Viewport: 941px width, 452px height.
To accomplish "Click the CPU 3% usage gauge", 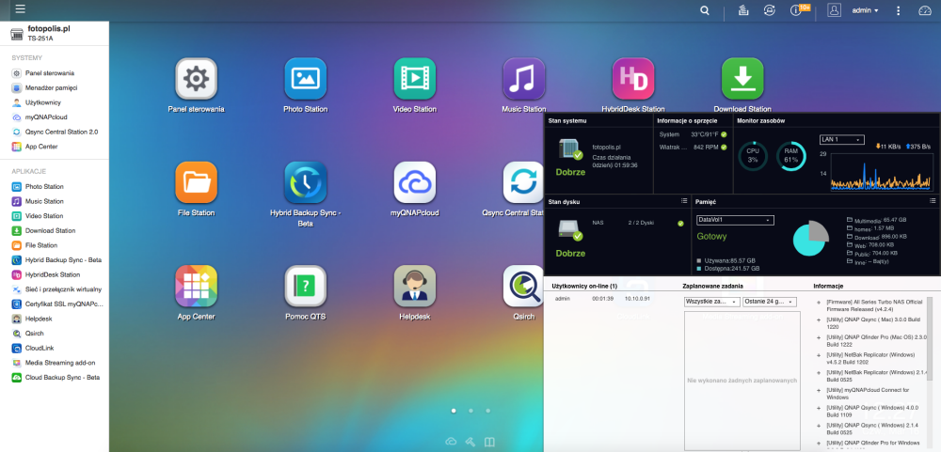I will (753, 156).
